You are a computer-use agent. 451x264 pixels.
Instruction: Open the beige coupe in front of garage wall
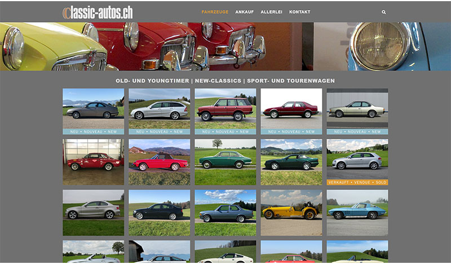point(357,112)
